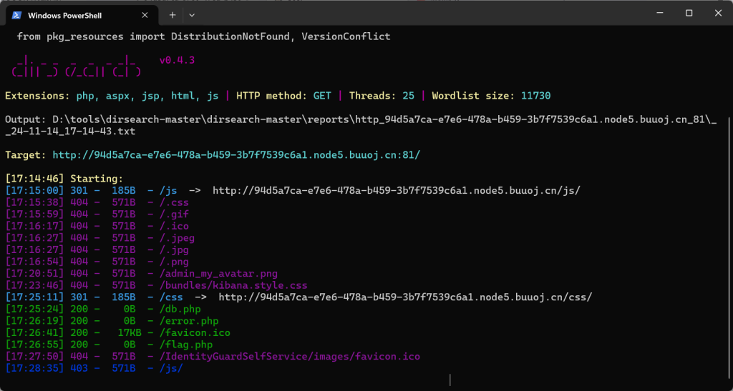Viewport: 733px width, 391px height.
Task: Click the /.png 404 entry
Action: coord(97,262)
